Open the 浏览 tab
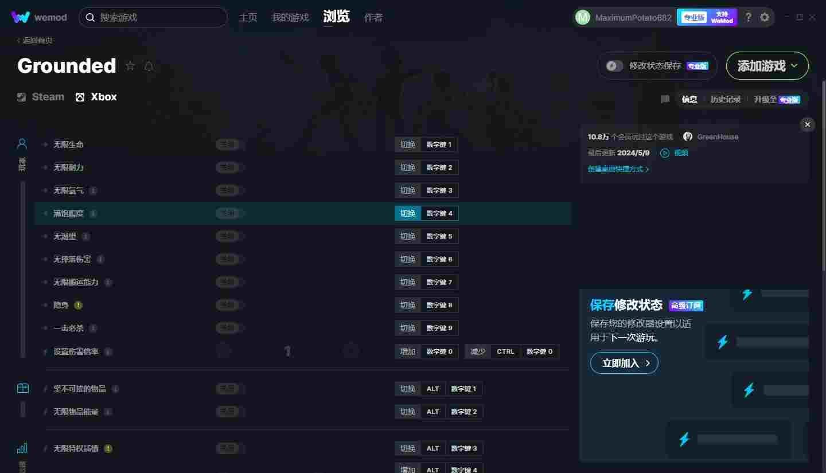The height and width of the screenshot is (473, 826). point(336,17)
